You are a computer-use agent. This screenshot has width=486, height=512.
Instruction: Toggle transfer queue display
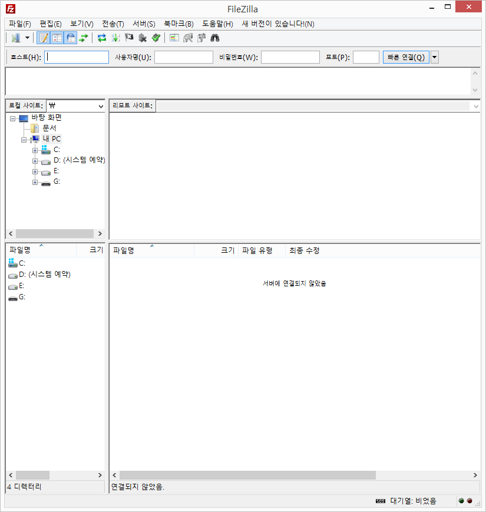(x=84, y=38)
